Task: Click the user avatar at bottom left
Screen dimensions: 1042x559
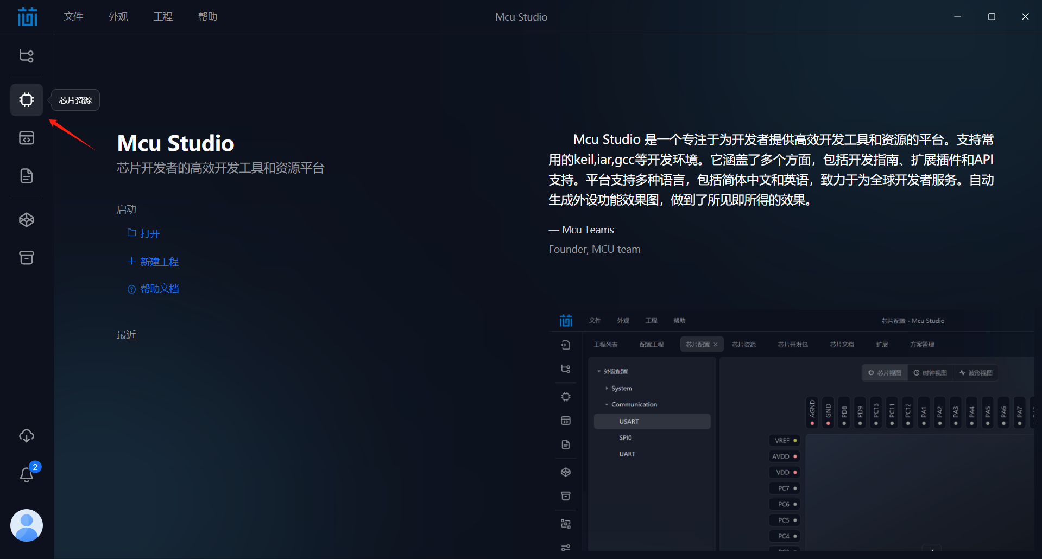Action: [x=26, y=525]
